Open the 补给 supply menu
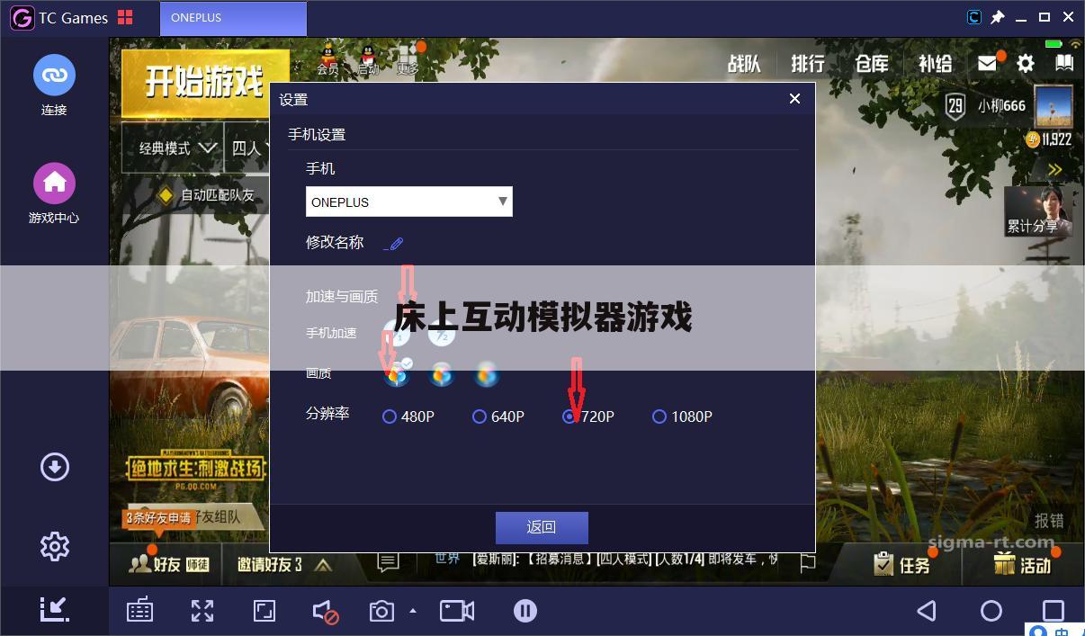 936,63
